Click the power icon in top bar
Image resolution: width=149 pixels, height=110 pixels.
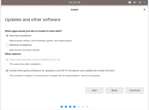140,2
